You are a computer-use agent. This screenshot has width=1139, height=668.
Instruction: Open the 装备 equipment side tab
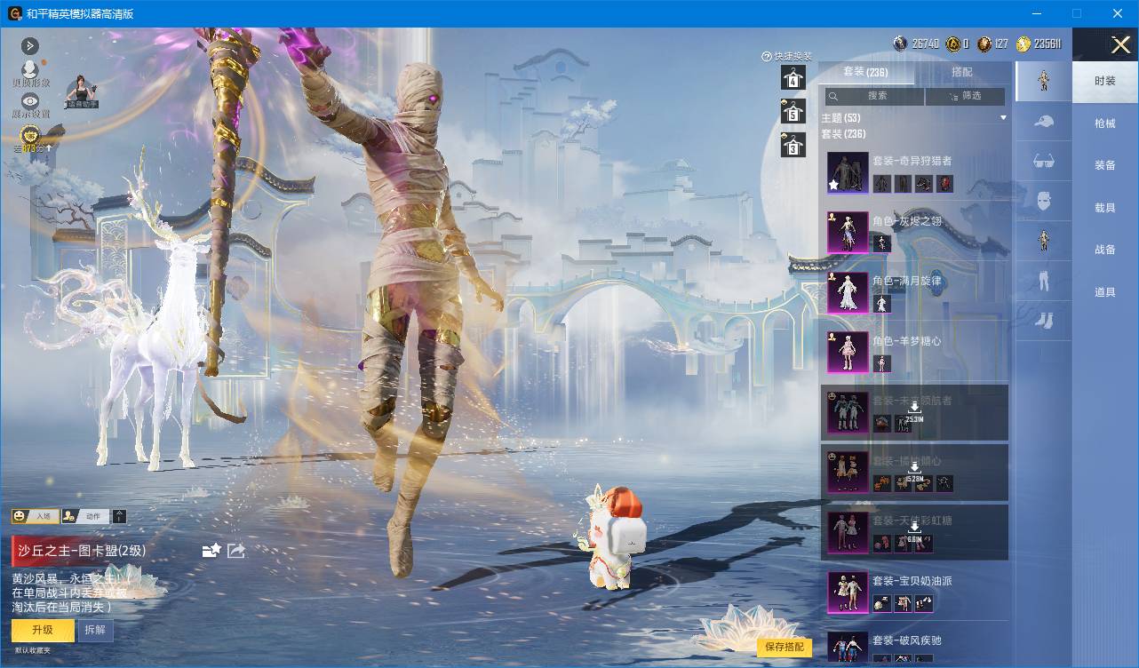pyautogui.click(x=1105, y=165)
